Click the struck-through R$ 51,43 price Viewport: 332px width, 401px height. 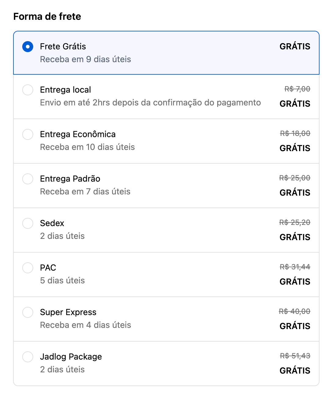click(295, 356)
